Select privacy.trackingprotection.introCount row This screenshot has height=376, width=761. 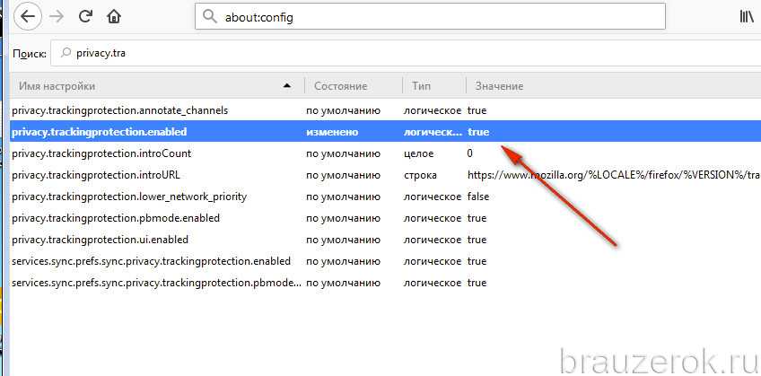[x=385, y=153]
